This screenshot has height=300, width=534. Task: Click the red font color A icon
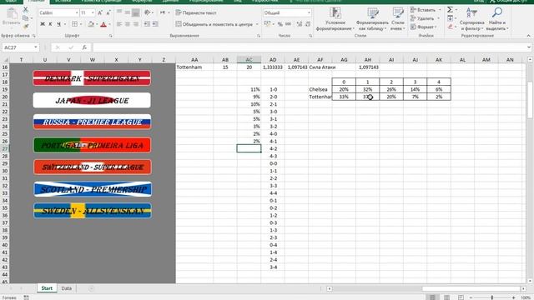[x=103, y=24]
